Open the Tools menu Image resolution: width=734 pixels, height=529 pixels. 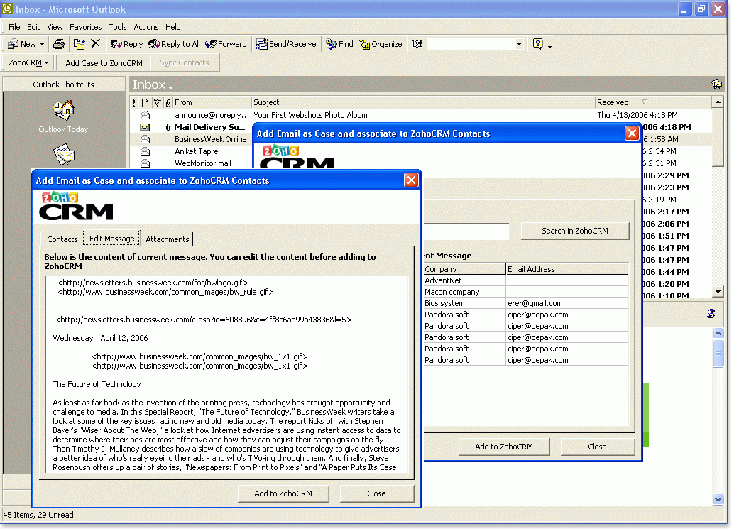[118, 27]
